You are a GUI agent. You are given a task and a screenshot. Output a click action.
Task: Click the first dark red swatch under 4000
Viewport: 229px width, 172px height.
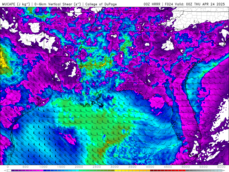(152, 170)
